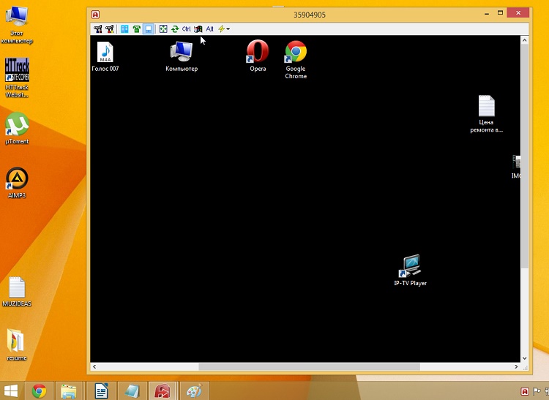Switch to full screen mode icon
The height and width of the screenshot is (400, 549).
pos(163,29)
